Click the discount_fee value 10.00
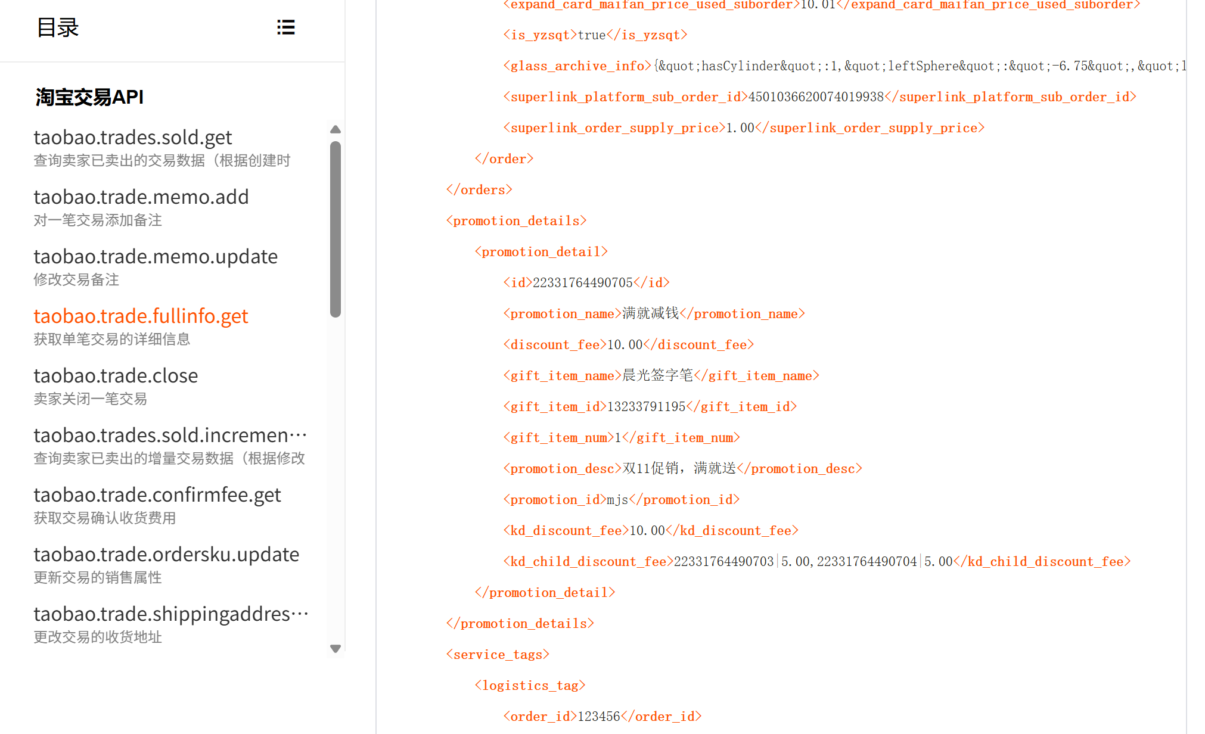The width and height of the screenshot is (1205, 734). coord(625,345)
